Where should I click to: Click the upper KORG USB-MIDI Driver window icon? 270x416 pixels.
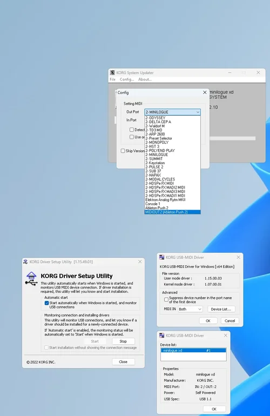click(x=162, y=257)
